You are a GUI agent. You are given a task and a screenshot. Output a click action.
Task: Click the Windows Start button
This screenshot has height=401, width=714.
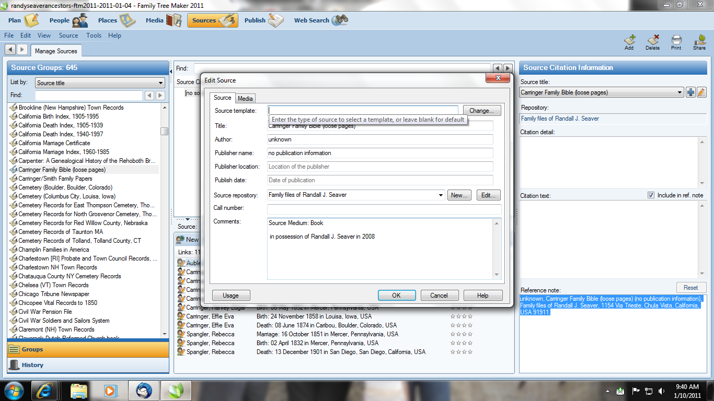click(x=13, y=391)
